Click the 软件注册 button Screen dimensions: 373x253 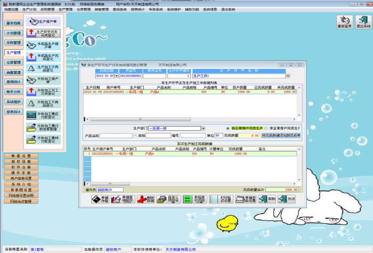coord(21,167)
